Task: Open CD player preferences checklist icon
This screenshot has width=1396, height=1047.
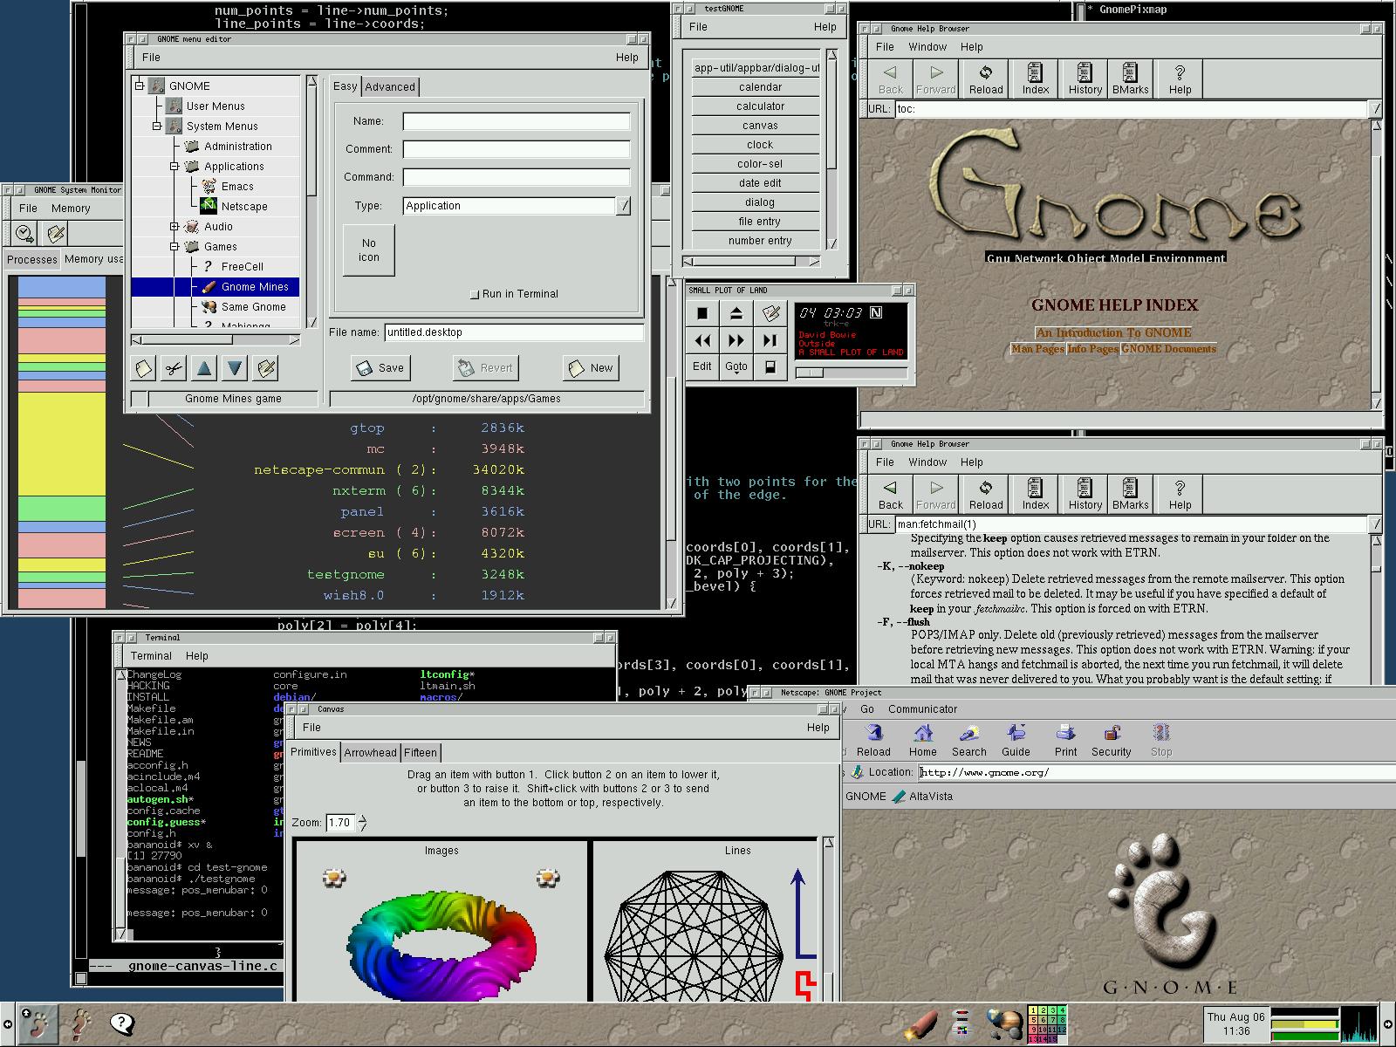Action: pos(770,313)
